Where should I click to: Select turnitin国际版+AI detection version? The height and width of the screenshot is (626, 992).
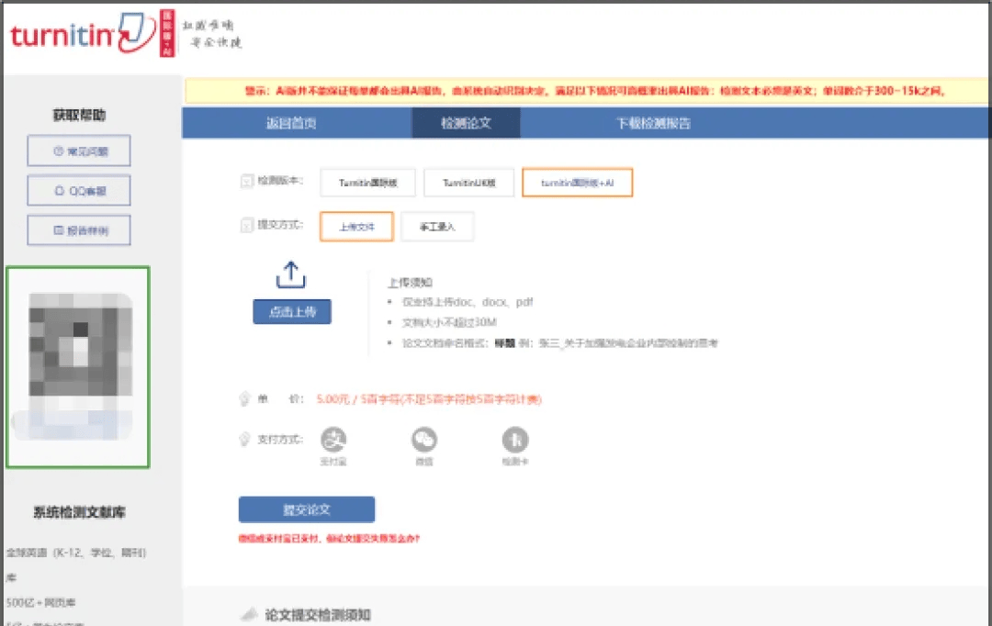pos(577,183)
